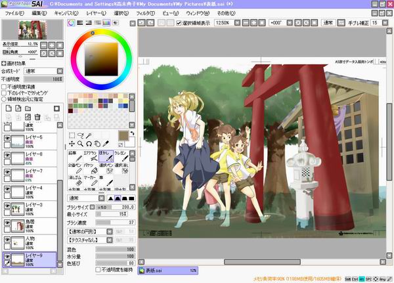Open the キャンバス(C) menu
The width and height of the screenshot is (394, 283).
[x=66, y=13]
